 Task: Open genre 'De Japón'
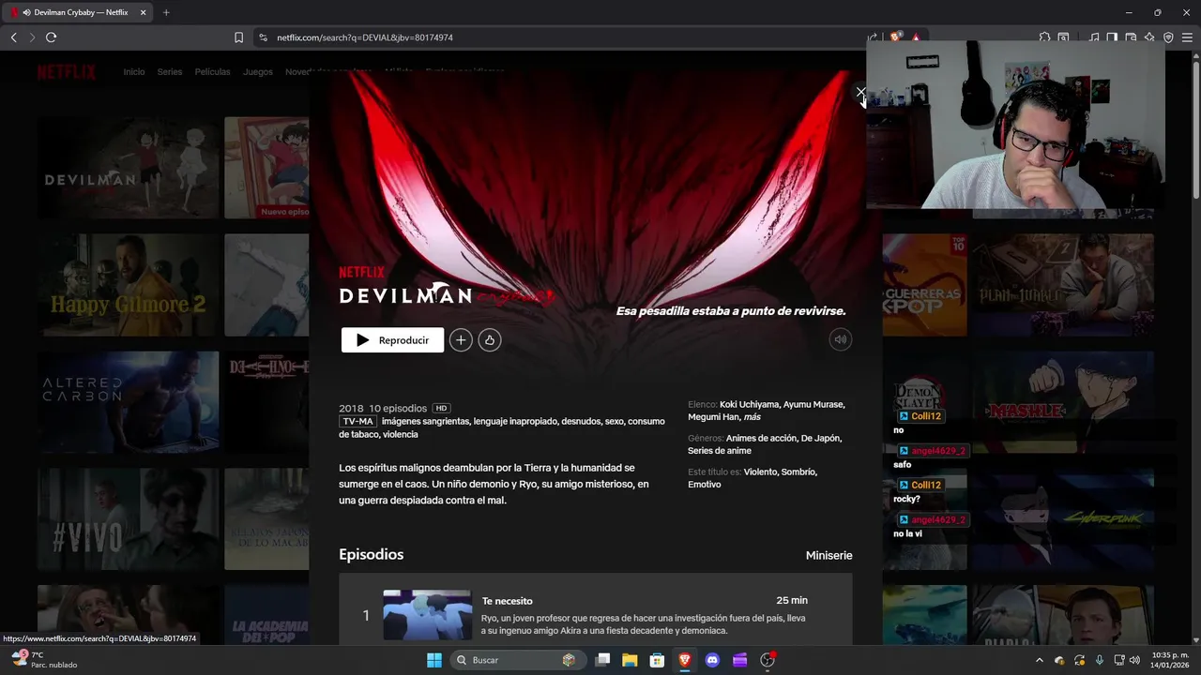[821, 438]
